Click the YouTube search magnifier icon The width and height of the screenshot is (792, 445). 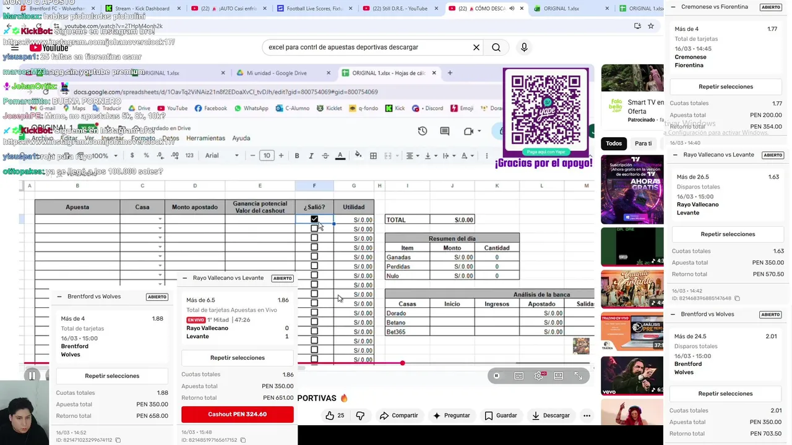[x=496, y=48]
